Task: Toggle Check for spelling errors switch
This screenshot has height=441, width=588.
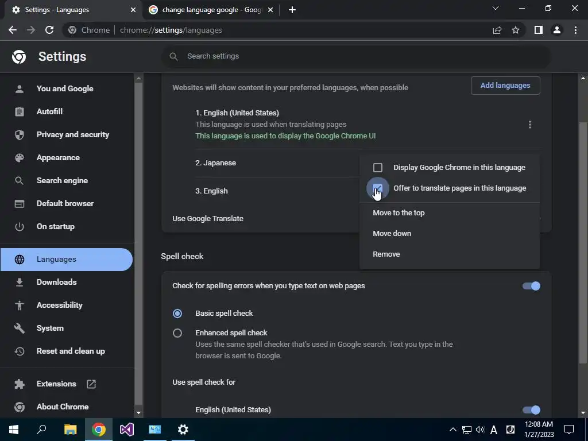Action: [x=531, y=286]
